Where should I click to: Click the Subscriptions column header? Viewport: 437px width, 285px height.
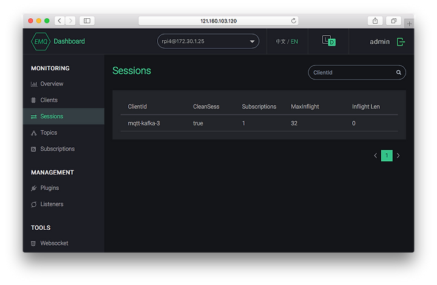tap(259, 107)
